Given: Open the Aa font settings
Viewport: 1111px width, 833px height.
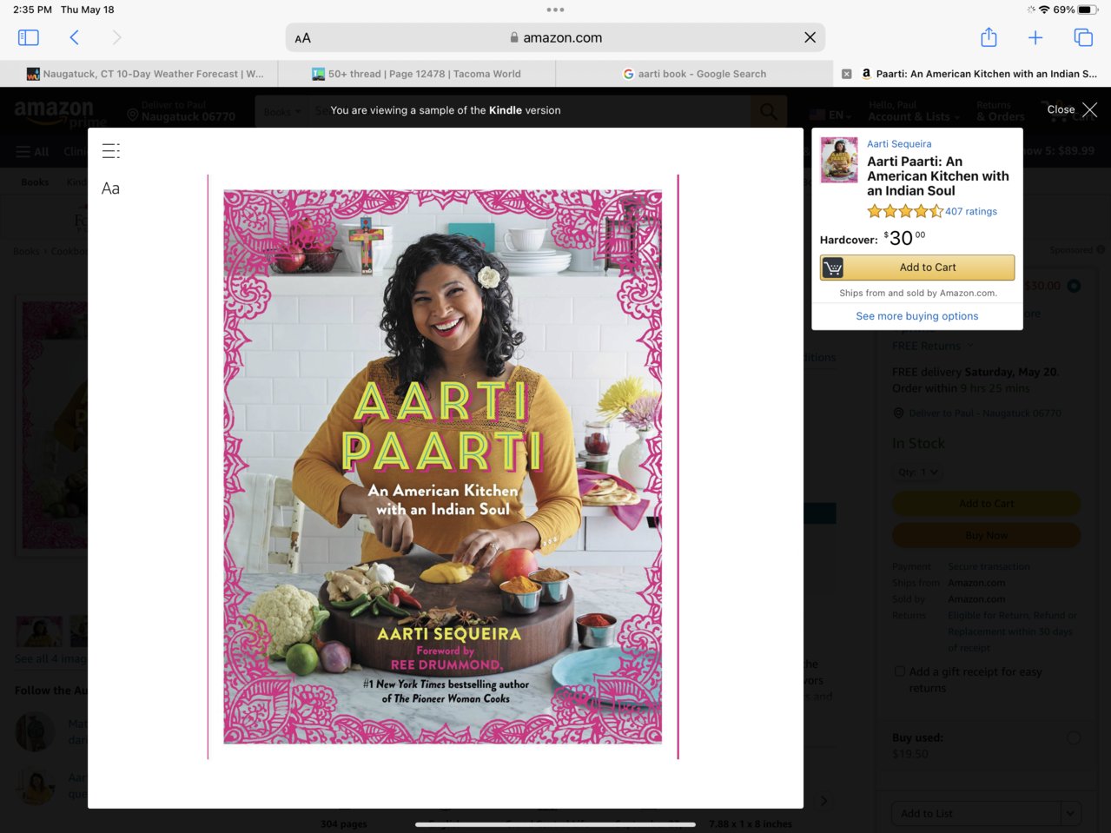Looking at the screenshot, I should (111, 188).
